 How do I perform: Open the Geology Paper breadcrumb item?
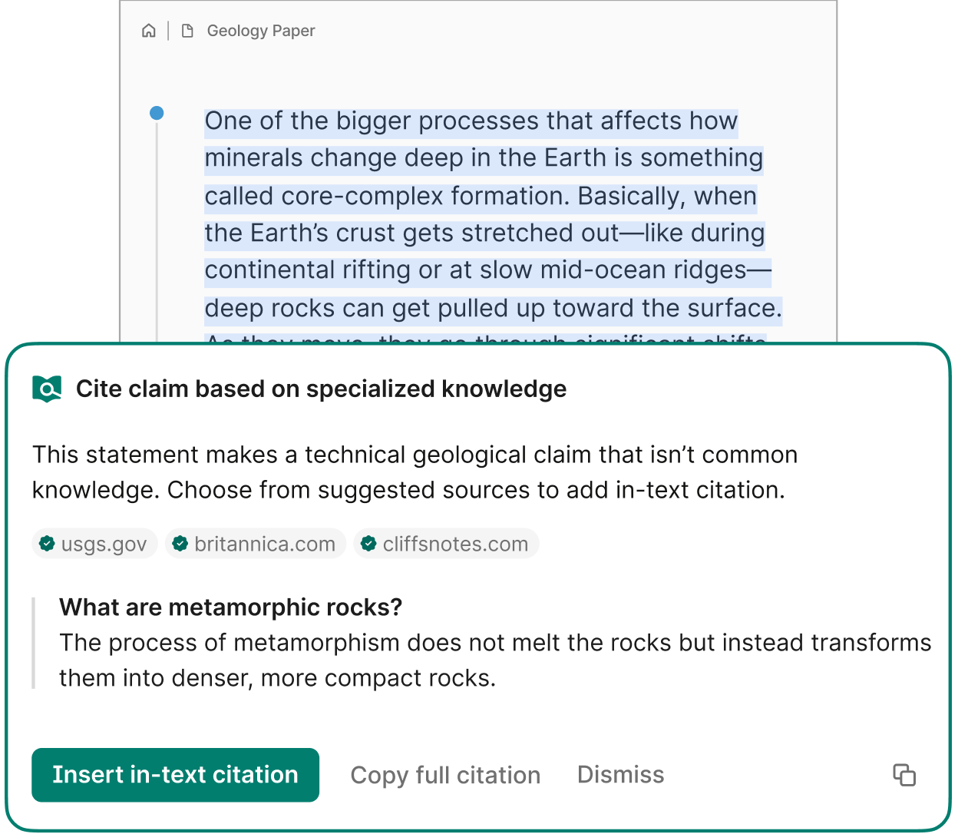click(x=260, y=31)
